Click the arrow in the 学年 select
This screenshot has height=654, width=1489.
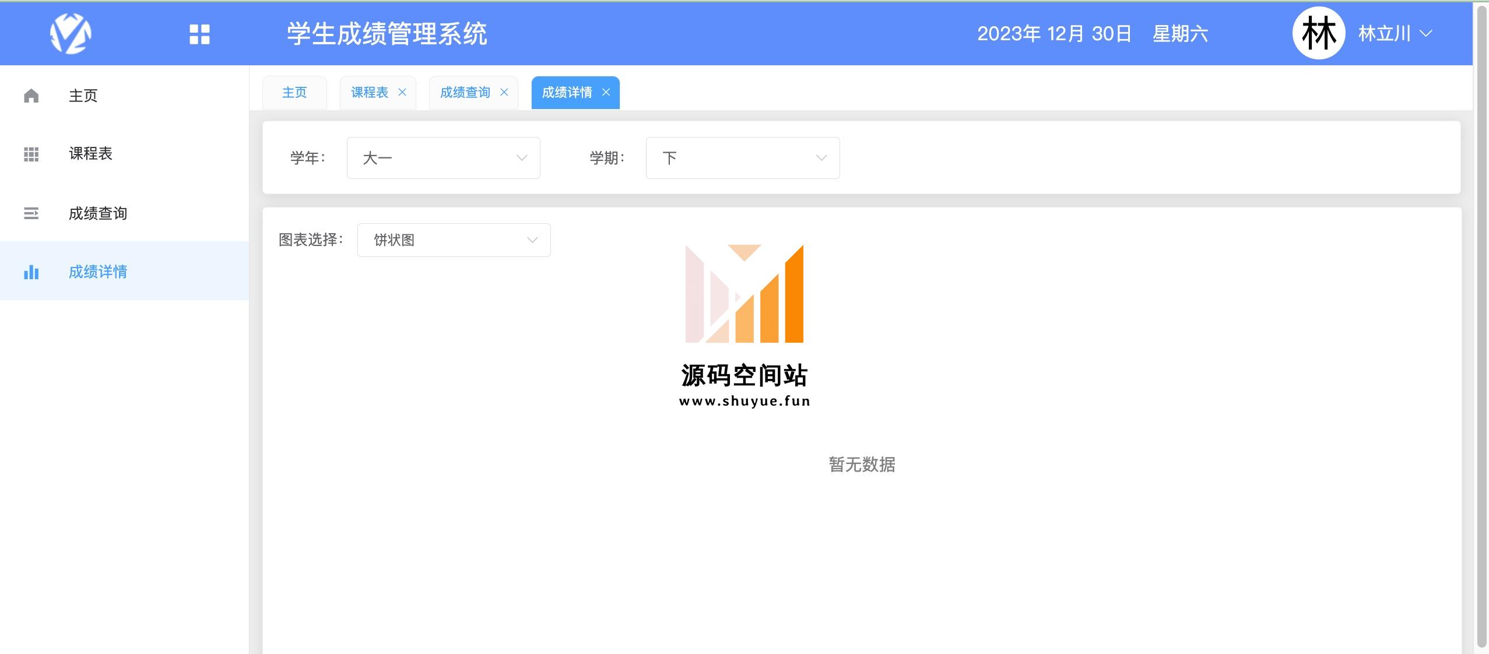[x=522, y=158]
